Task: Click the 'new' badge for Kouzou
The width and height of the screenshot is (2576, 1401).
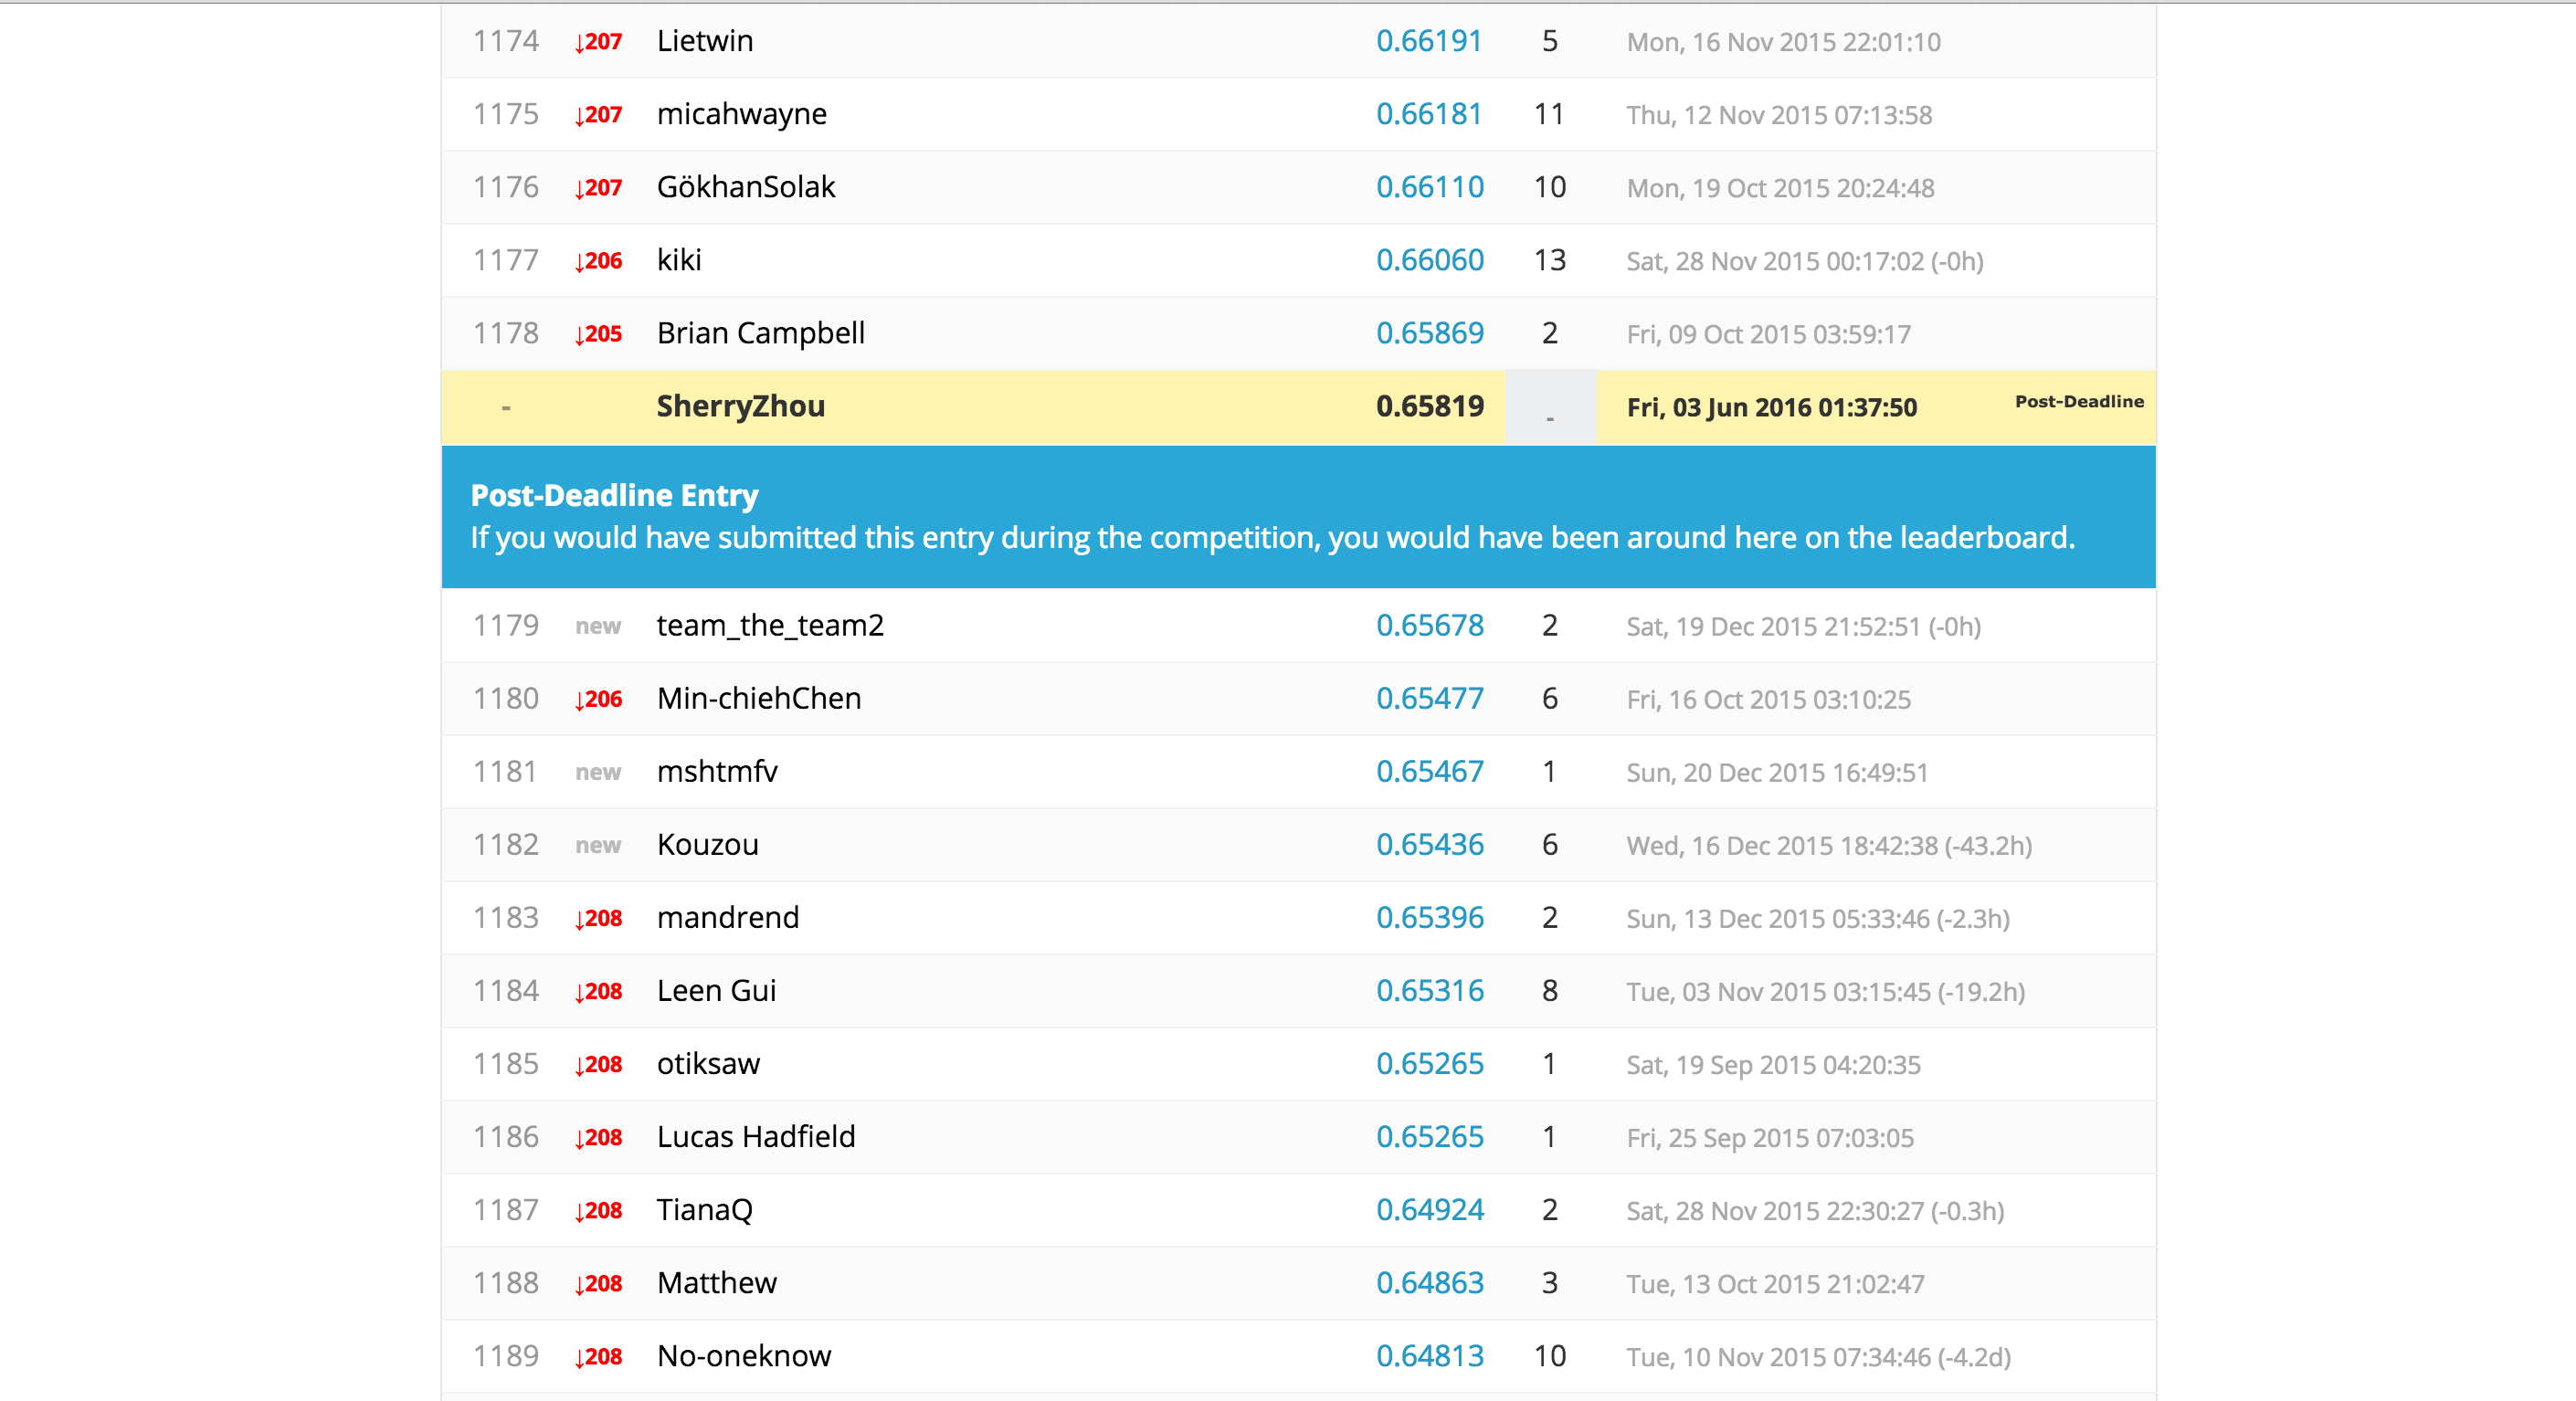Action: pos(598,845)
